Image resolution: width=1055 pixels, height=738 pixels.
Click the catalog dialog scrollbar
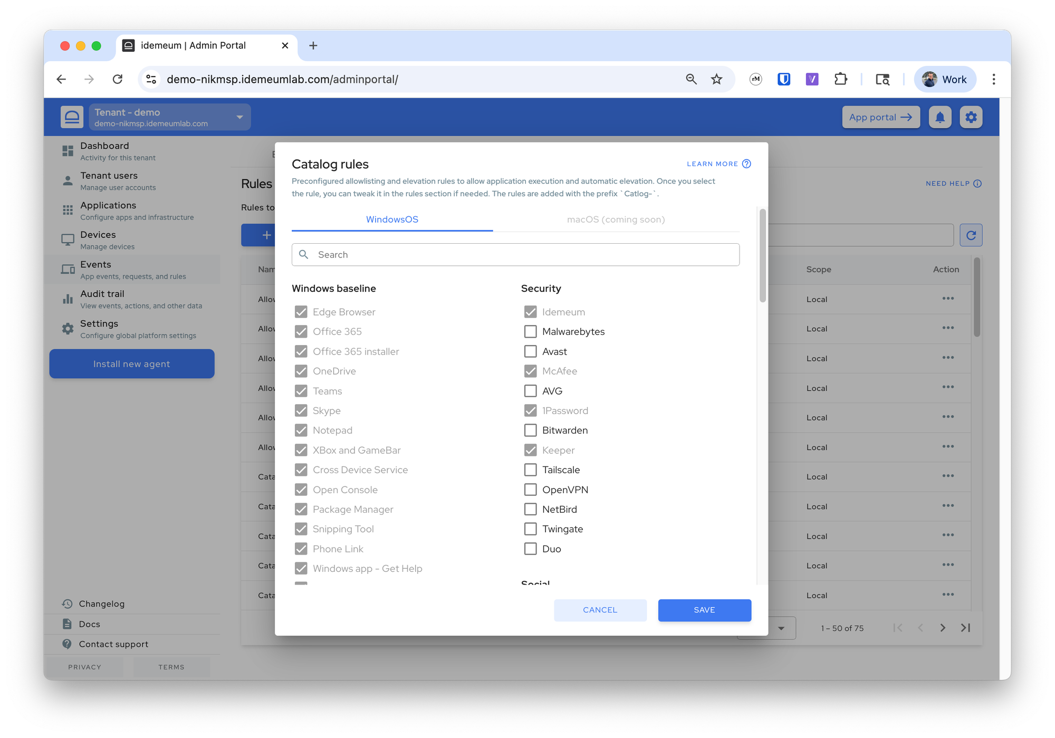coord(762,256)
